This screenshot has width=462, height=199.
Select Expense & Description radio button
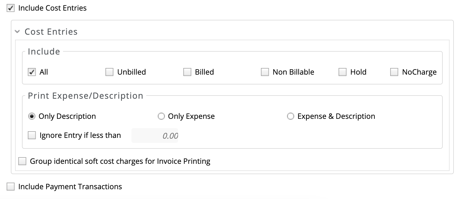(291, 116)
